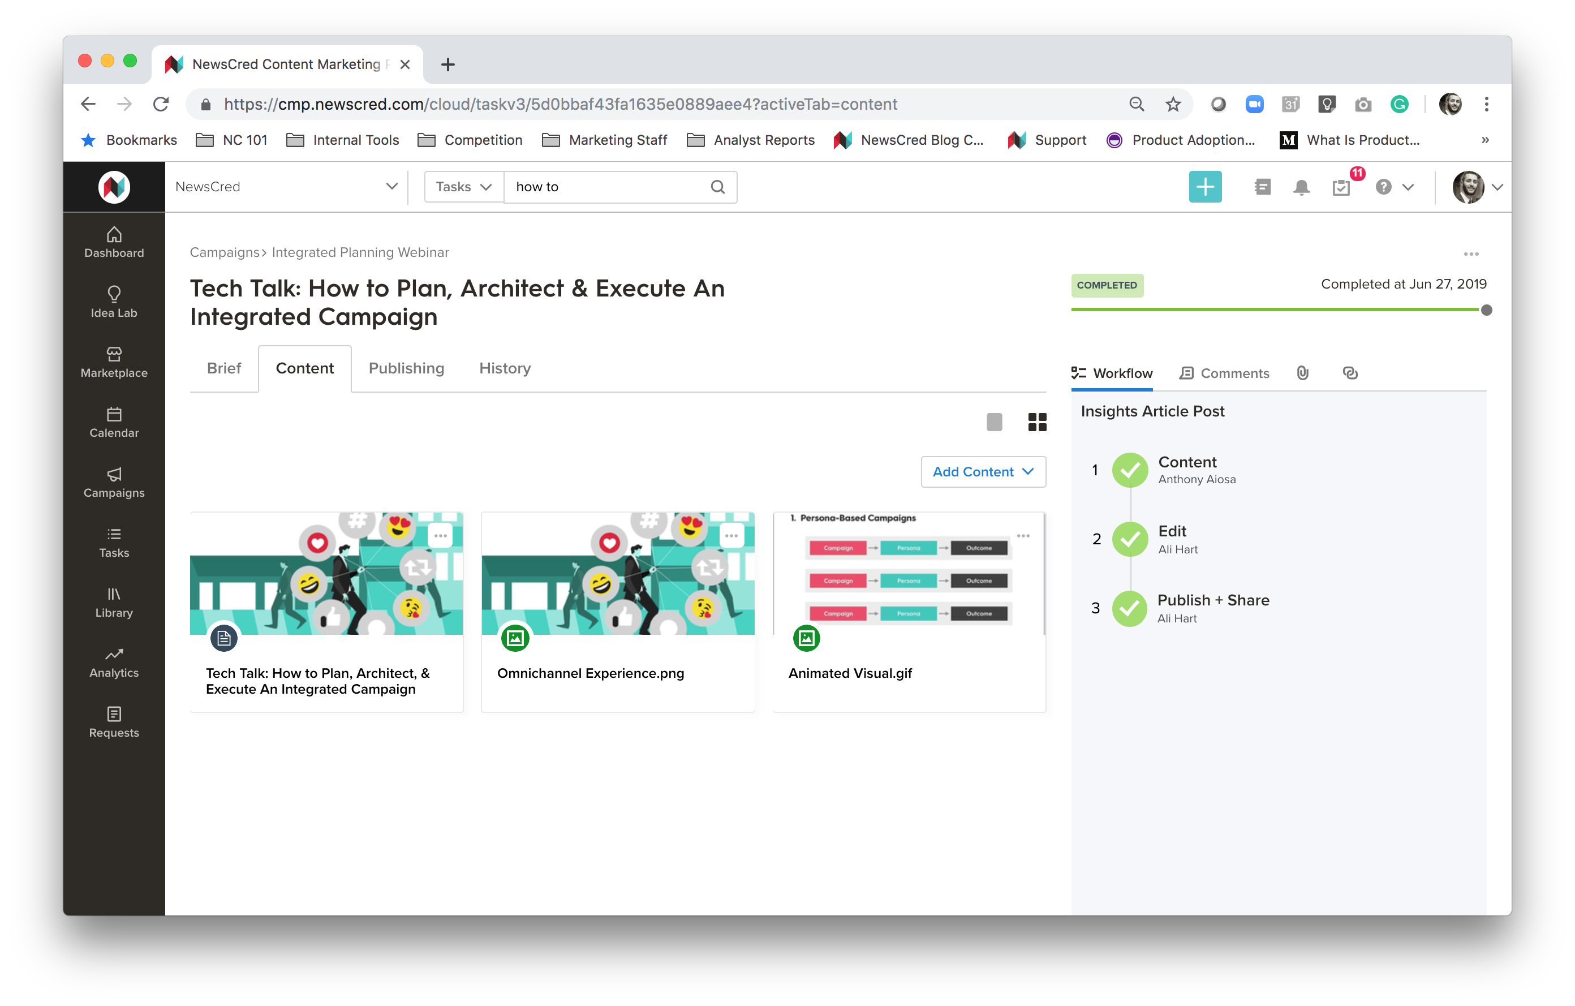The height and width of the screenshot is (1006, 1575).
Task: Open the linked items tab icon
Action: coord(1349,373)
